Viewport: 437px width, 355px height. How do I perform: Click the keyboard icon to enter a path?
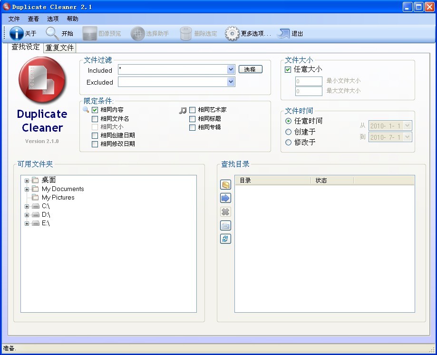point(225,225)
